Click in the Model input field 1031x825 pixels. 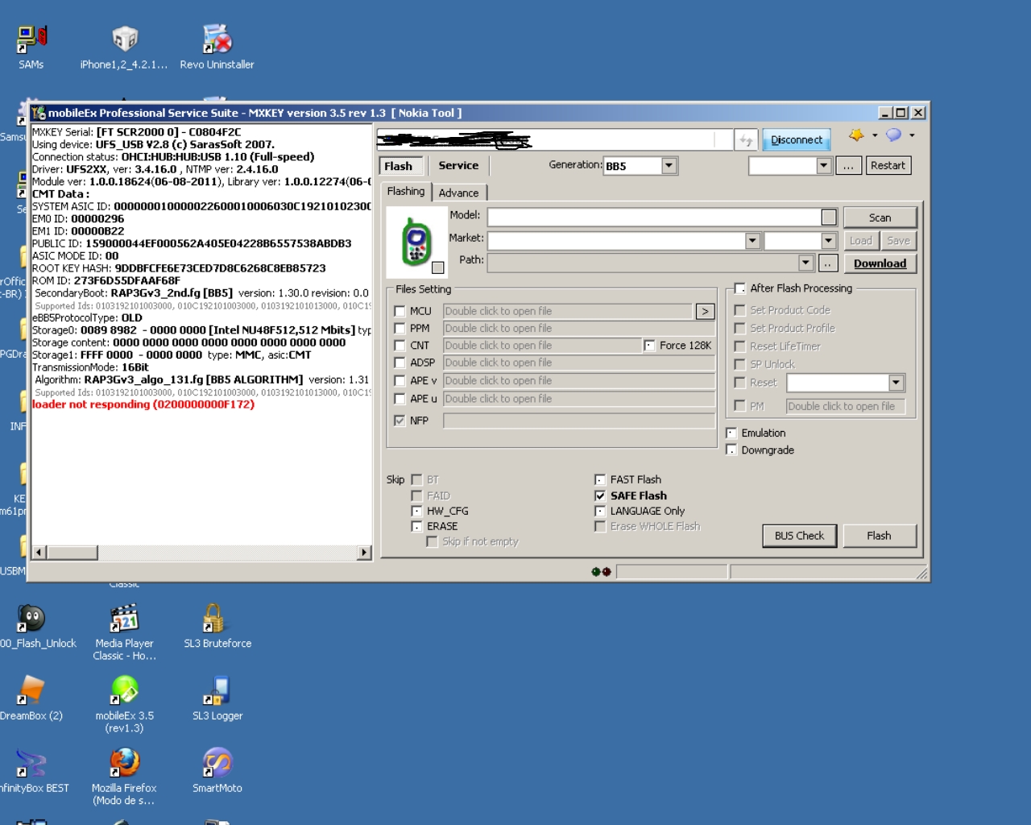pyautogui.click(x=653, y=218)
